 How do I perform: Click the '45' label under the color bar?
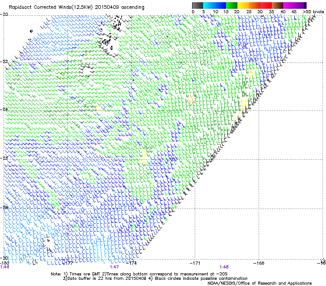click(294, 12)
